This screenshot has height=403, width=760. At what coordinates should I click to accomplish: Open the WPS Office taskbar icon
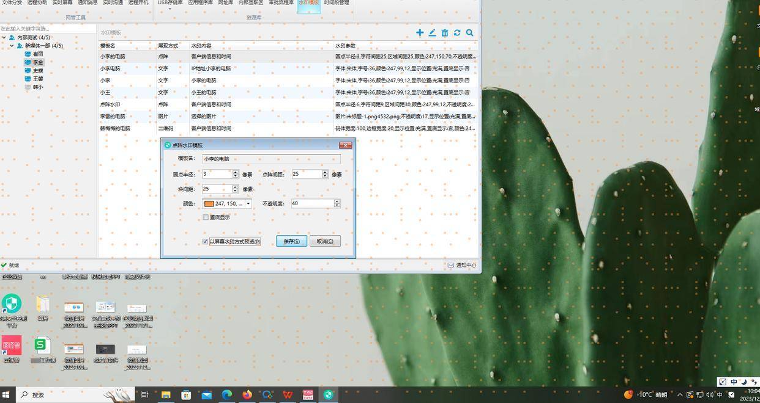[288, 395]
